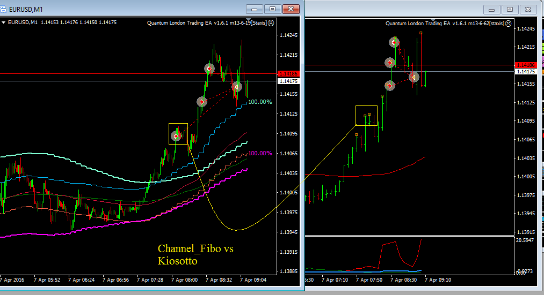
Task: Close the EURUSD,M1 chart window
Action: coord(291,9)
